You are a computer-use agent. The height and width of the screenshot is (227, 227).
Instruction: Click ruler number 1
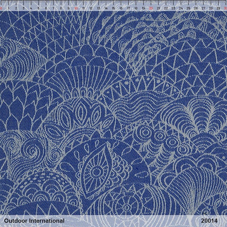tap(9, 8)
